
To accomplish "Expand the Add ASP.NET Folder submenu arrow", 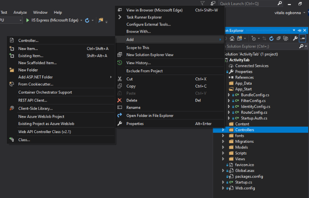I will (111, 77).
